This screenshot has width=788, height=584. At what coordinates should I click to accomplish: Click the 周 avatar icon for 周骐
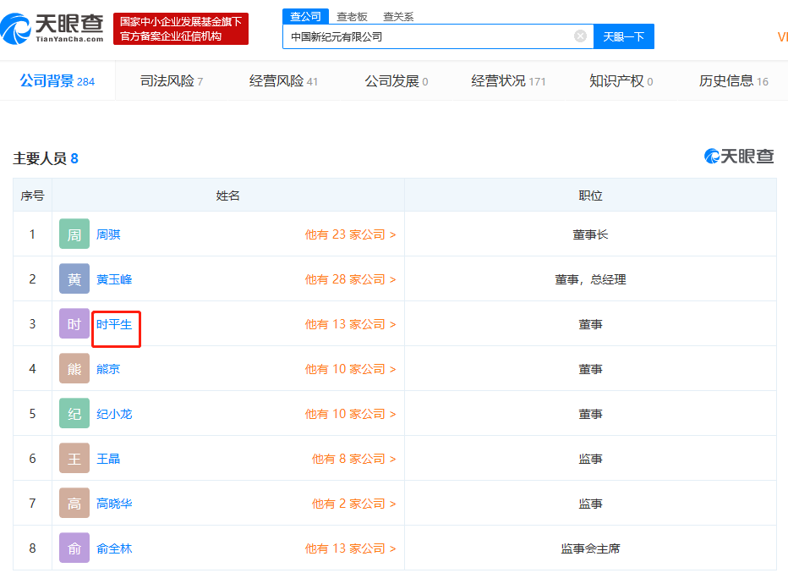[x=74, y=234]
